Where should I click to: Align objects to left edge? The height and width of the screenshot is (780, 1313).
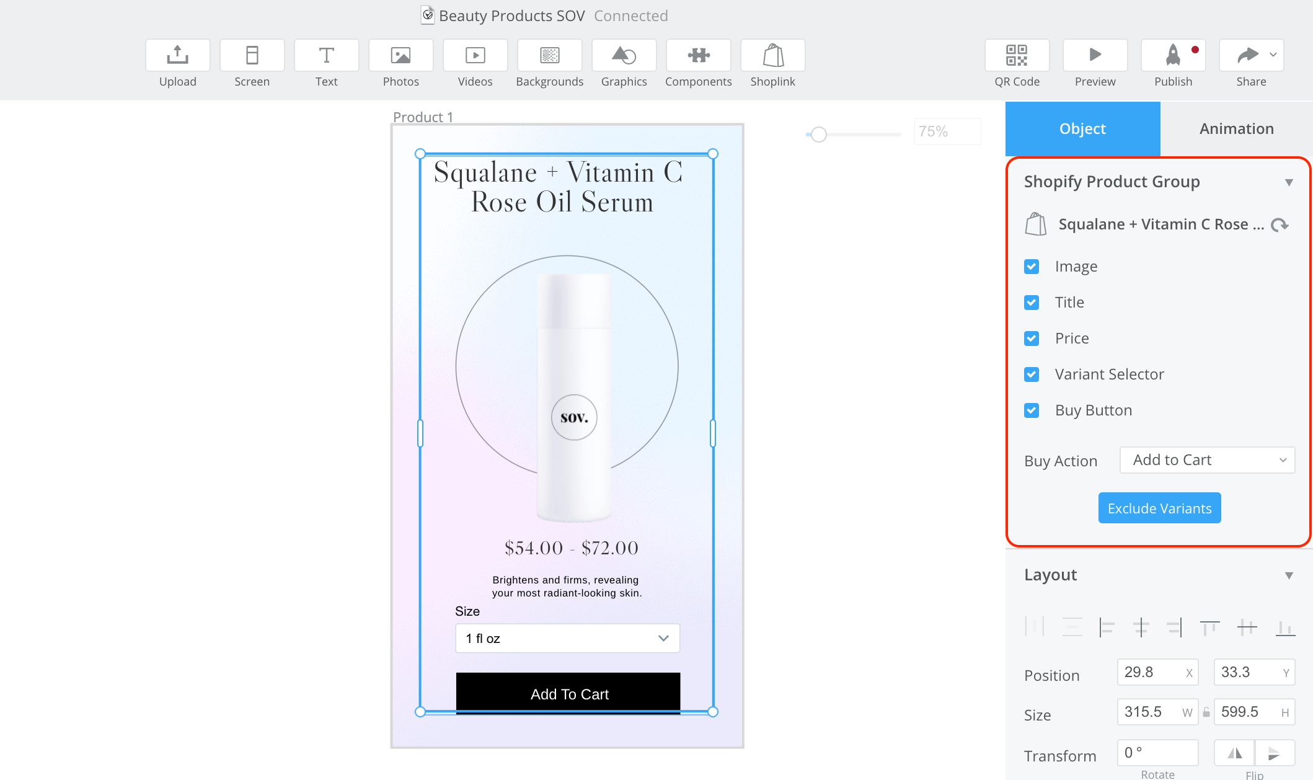(1107, 627)
